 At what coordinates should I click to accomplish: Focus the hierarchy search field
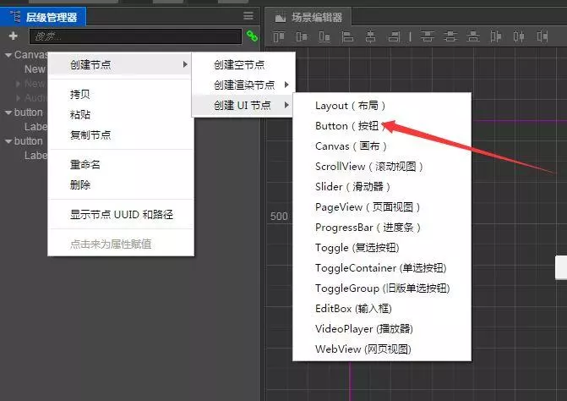(x=135, y=36)
